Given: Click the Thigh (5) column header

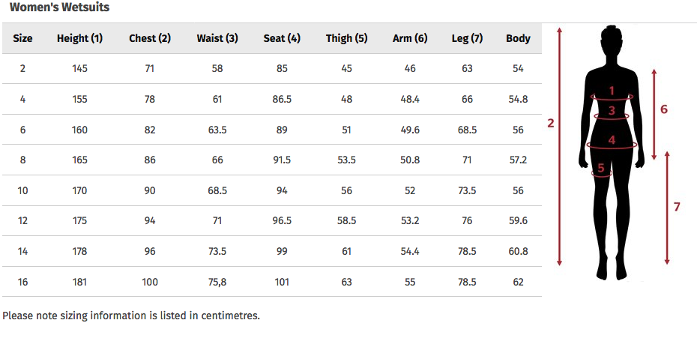Looking at the screenshot, I should tap(346, 38).
